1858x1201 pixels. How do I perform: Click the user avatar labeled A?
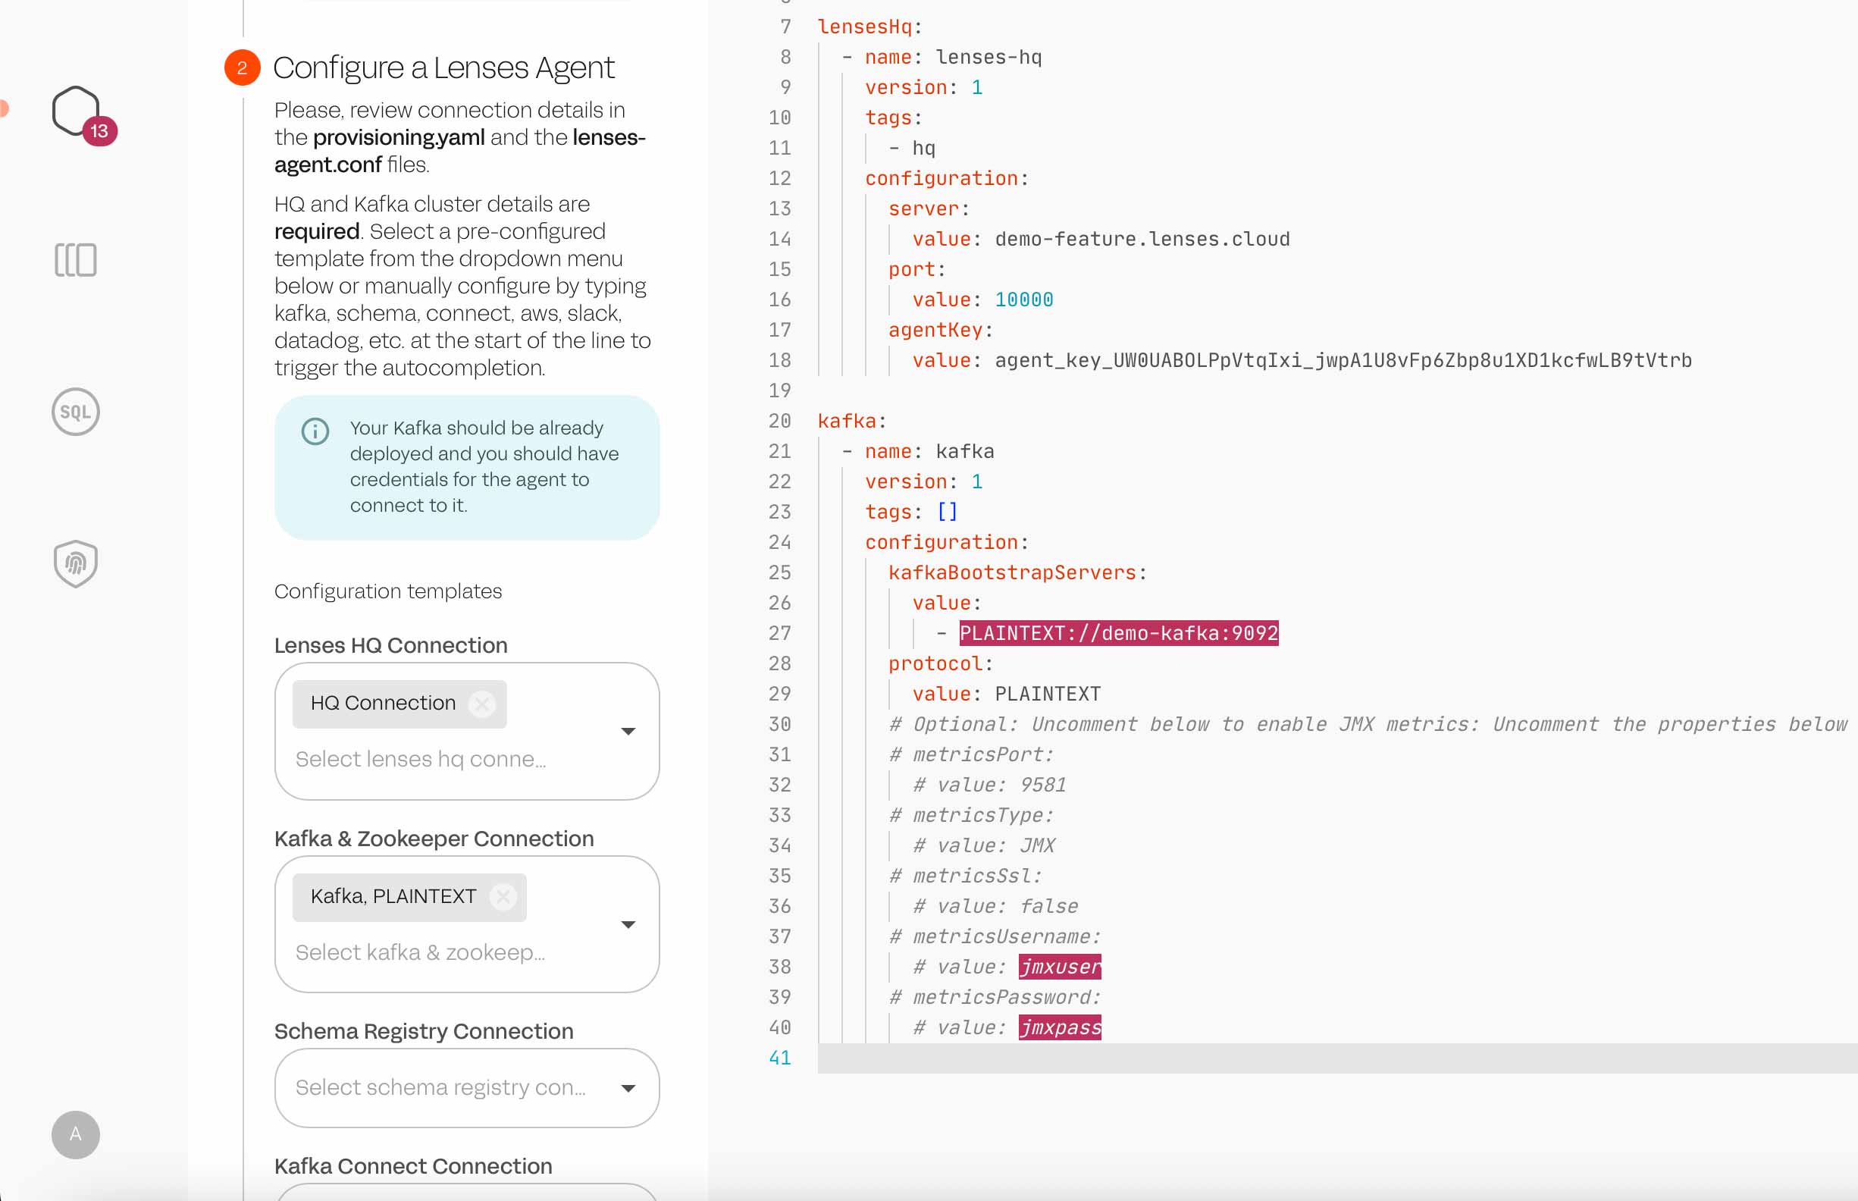(76, 1134)
